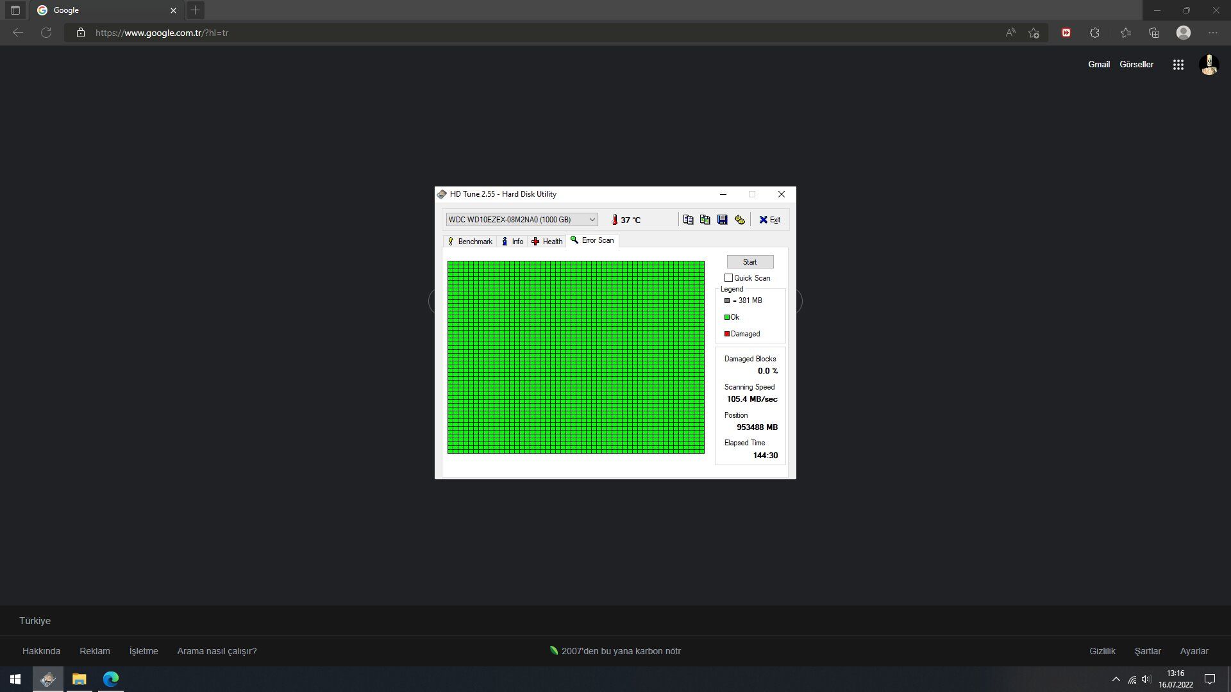This screenshot has height=692, width=1231.
Task: Click the Gmail link
Action: (x=1098, y=65)
